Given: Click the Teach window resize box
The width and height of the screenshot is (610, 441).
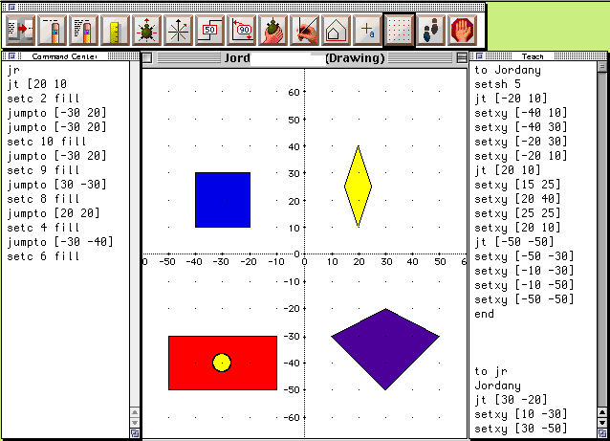Looking at the screenshot, I should pos(601,432).
